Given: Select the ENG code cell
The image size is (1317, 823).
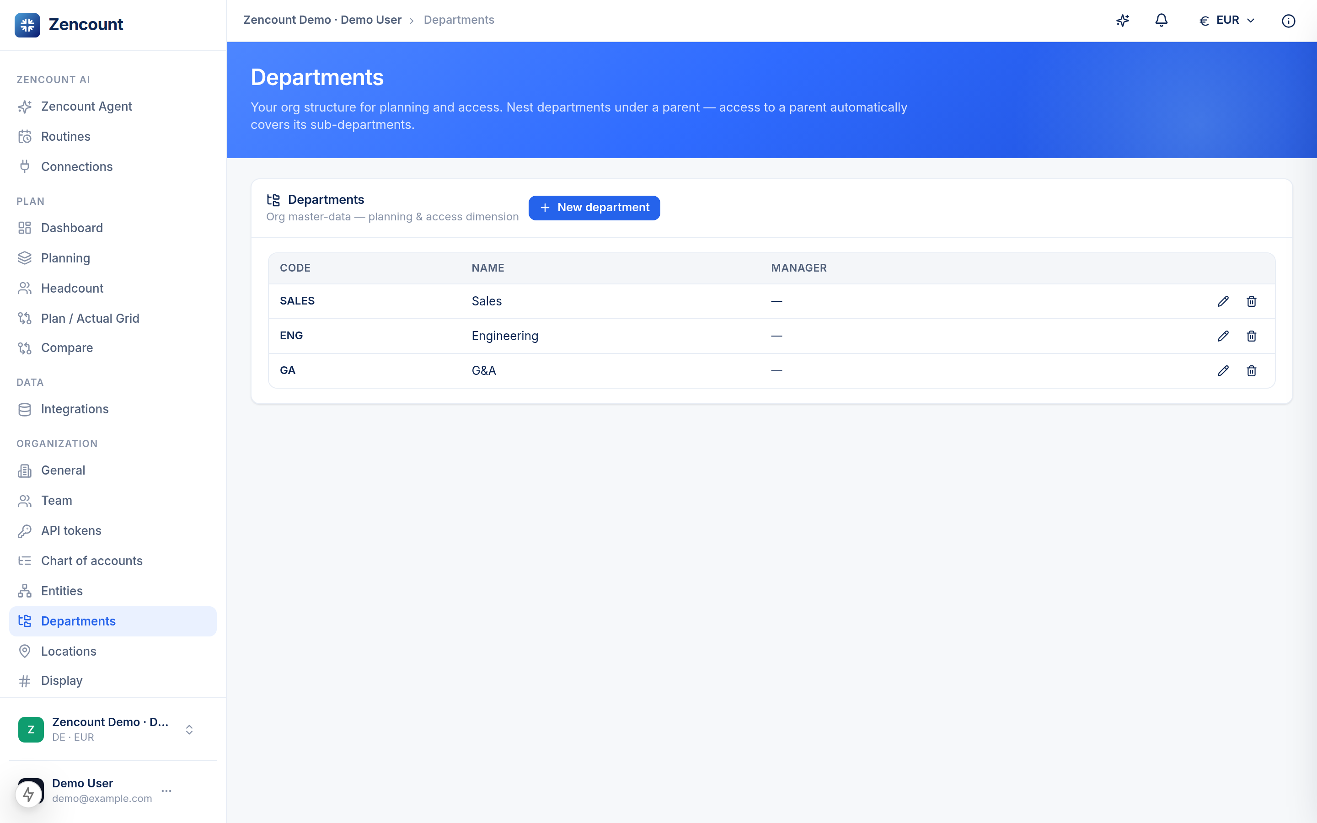Looking at the screenshot, I should (x=291, y=336).
